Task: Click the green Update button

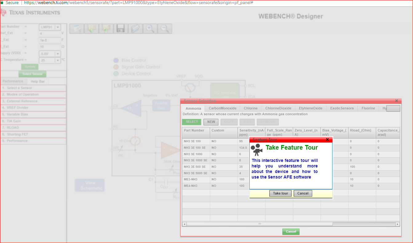Action: pos(30,67)
